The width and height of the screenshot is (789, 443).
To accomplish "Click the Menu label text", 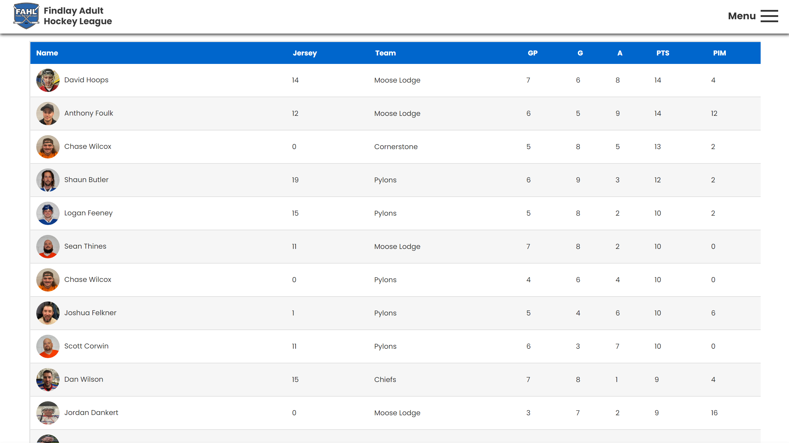I will click(x=742, y=16).
